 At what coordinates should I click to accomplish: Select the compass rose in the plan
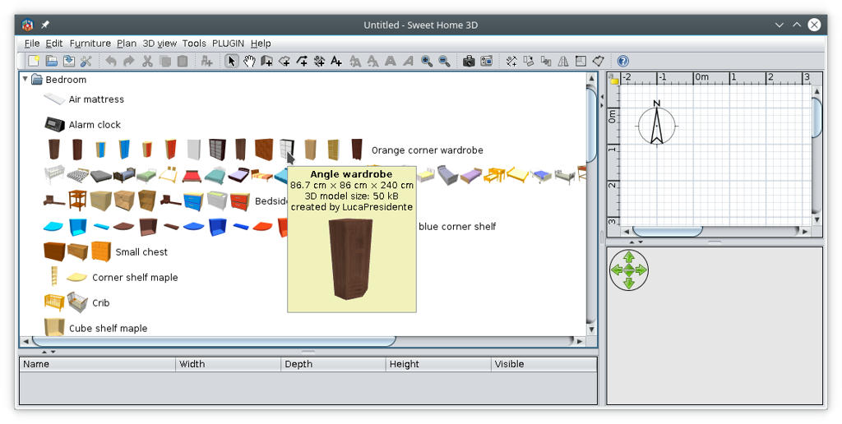(656, 125)
